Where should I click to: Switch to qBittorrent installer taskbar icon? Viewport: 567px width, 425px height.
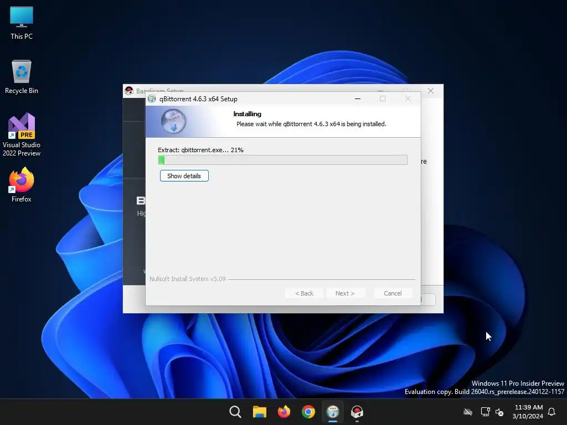(333, 412)
